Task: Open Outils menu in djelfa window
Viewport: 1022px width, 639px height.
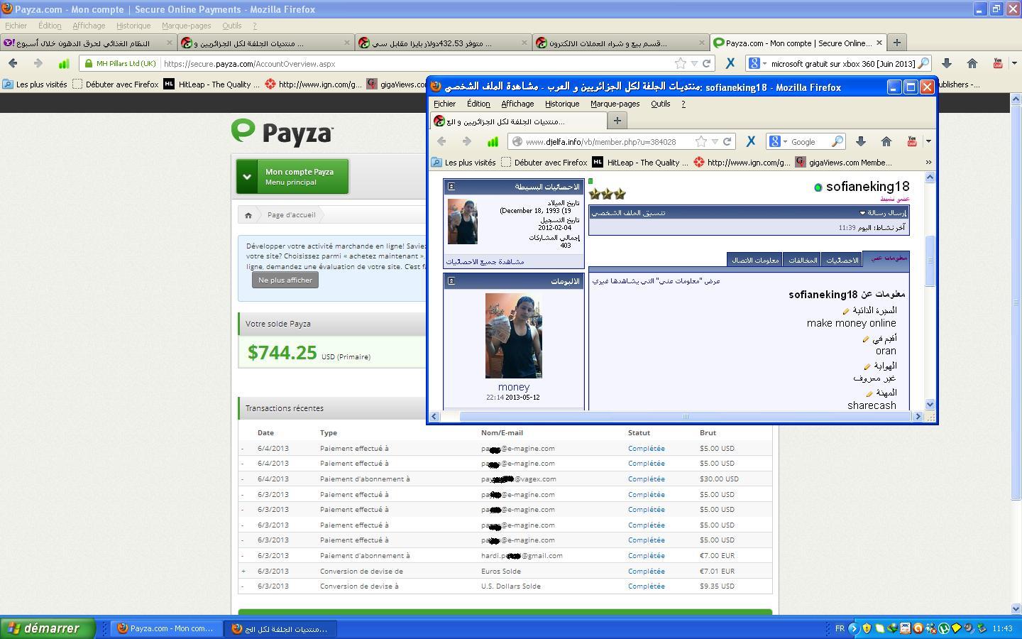Action: click(660, 104)
